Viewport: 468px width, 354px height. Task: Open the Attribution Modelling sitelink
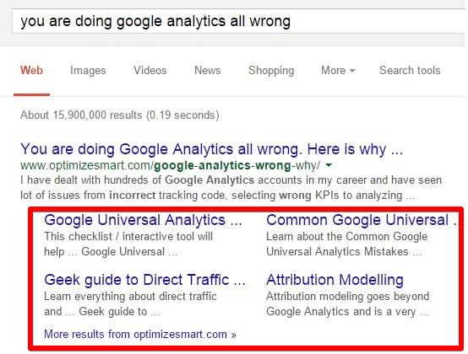click(335, 280)
